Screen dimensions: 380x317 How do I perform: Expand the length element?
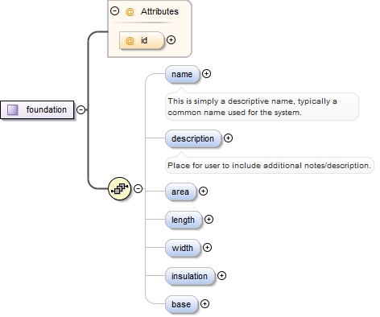[209, 220]
